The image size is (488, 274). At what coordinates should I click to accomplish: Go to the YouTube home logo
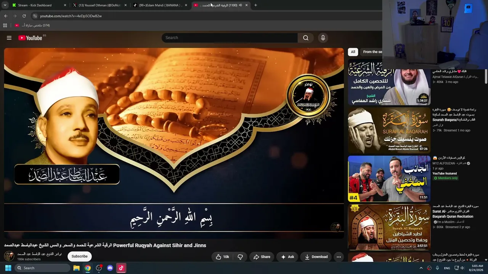[x=30, y=38]
